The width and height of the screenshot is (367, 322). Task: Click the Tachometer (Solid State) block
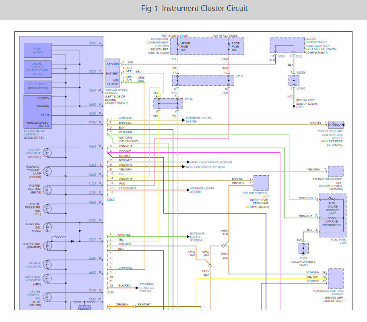pyautogui.click(x=37, y=87)
